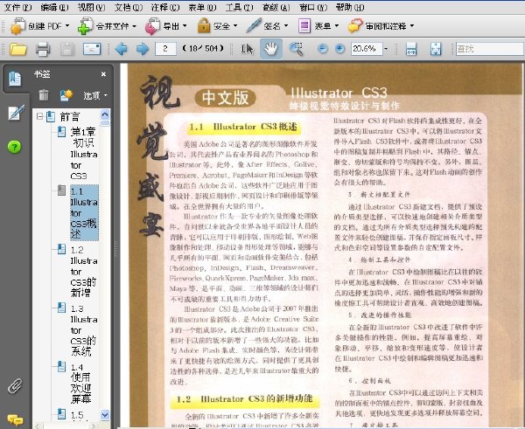Viewport: 525px width, 429px height.
Task: Click the 查找 search field
Action: pyautogui.click(x=489, y=49)
